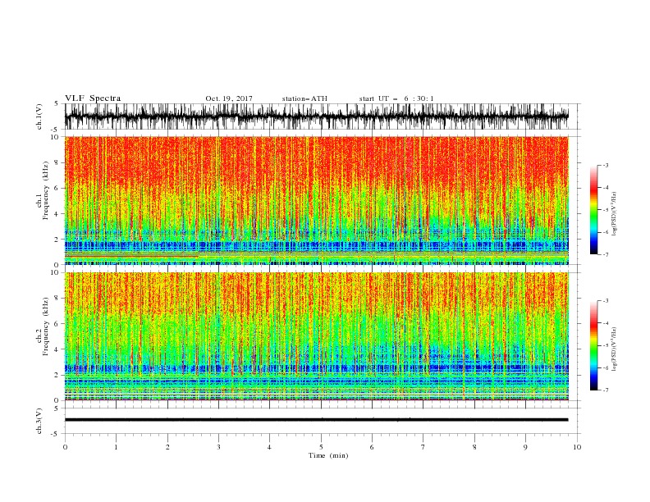Click the "start UT = 6 :30: 1" text

tap(396, 98)
